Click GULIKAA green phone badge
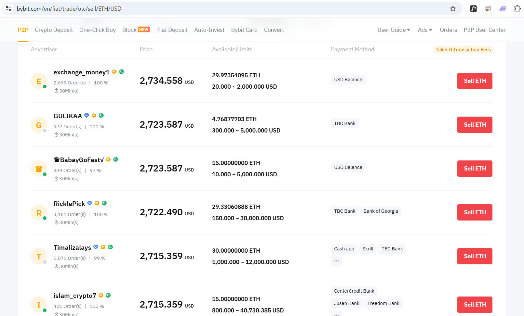The image size is (524, 316). 101,115
